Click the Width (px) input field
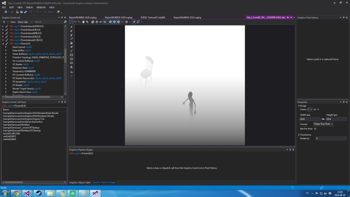Screen dimensions: 350x197 click(310, 119)
